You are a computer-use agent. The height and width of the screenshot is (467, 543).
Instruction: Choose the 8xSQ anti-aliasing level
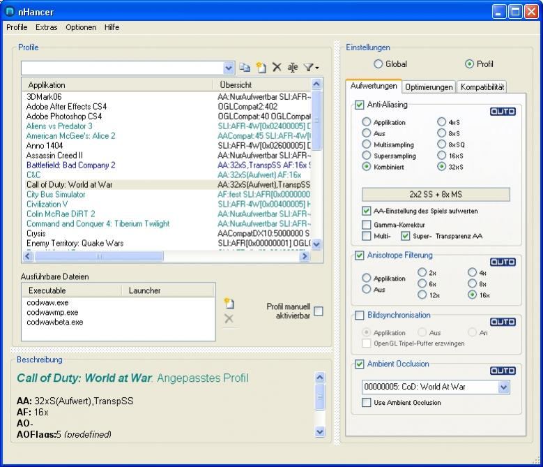441,144
